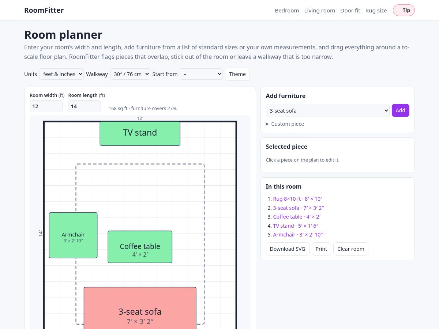Click the Coffee table list entry
This screenshot has height=329, width=439.
(x=297, y=217)
